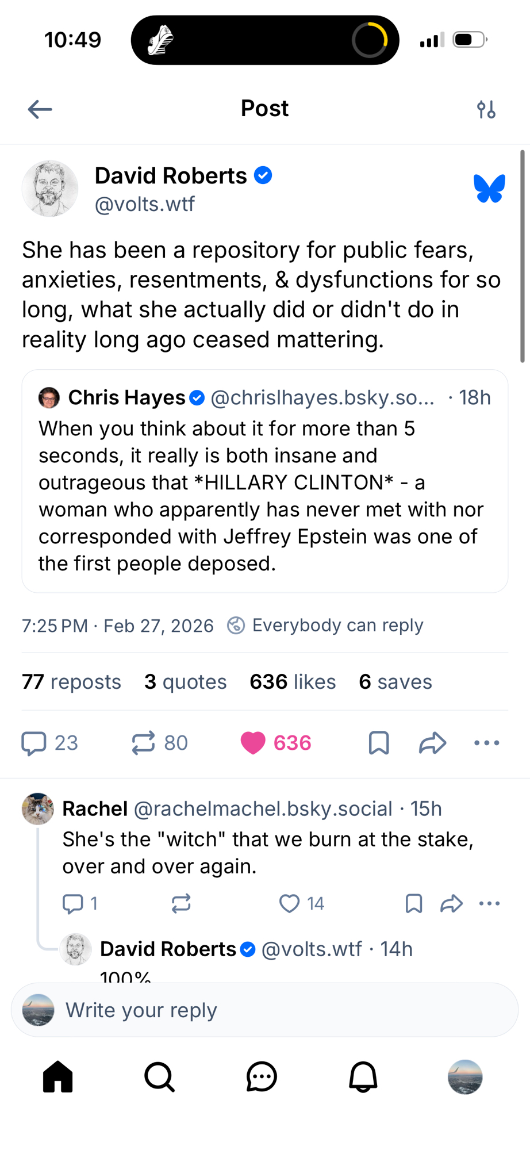Share the main post arrow icon

point(432,743)
